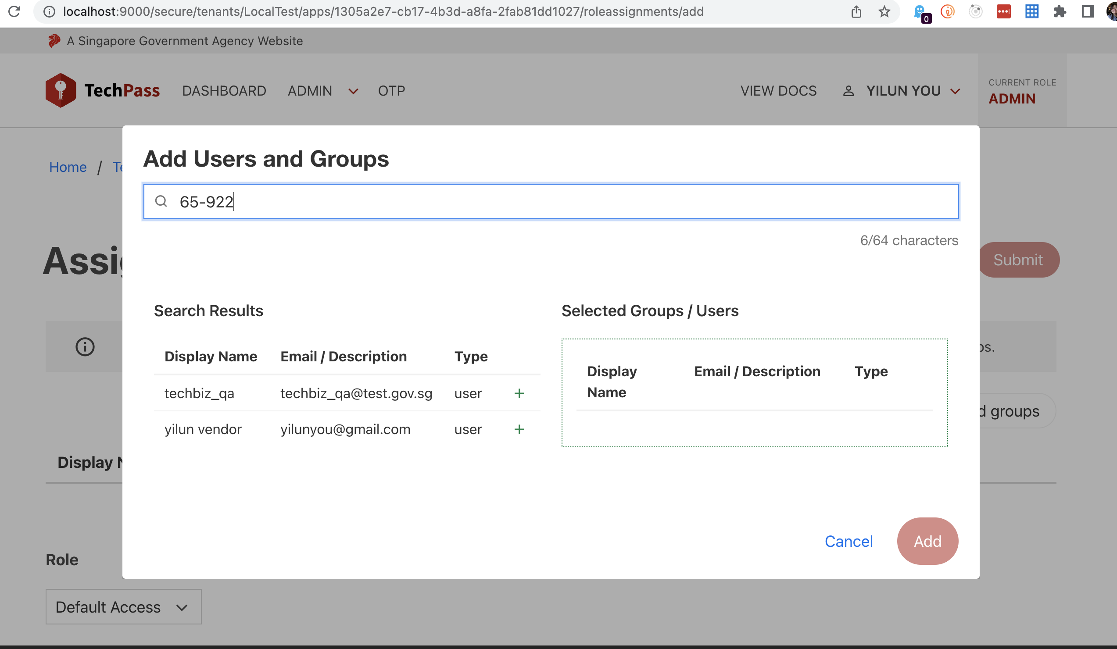Image resolution: width=1117 pixels, height=649 pixels.
Task: Click the Home breadcrumb link
Action: [68, 167]
